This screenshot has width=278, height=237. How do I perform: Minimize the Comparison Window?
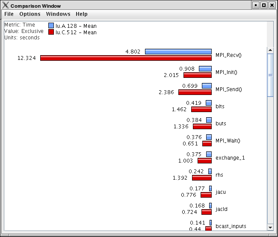(x=256, y=5)
